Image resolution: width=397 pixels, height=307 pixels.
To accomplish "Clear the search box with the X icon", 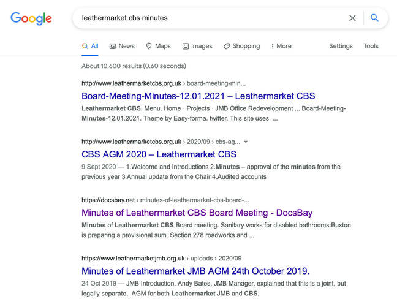I will [352, 18].
